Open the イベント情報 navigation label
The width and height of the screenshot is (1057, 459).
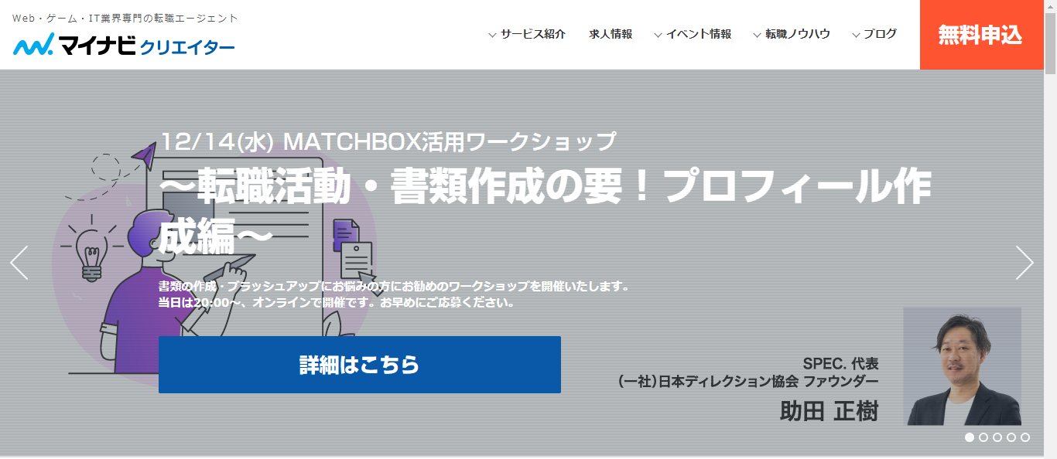pos(699,34)
